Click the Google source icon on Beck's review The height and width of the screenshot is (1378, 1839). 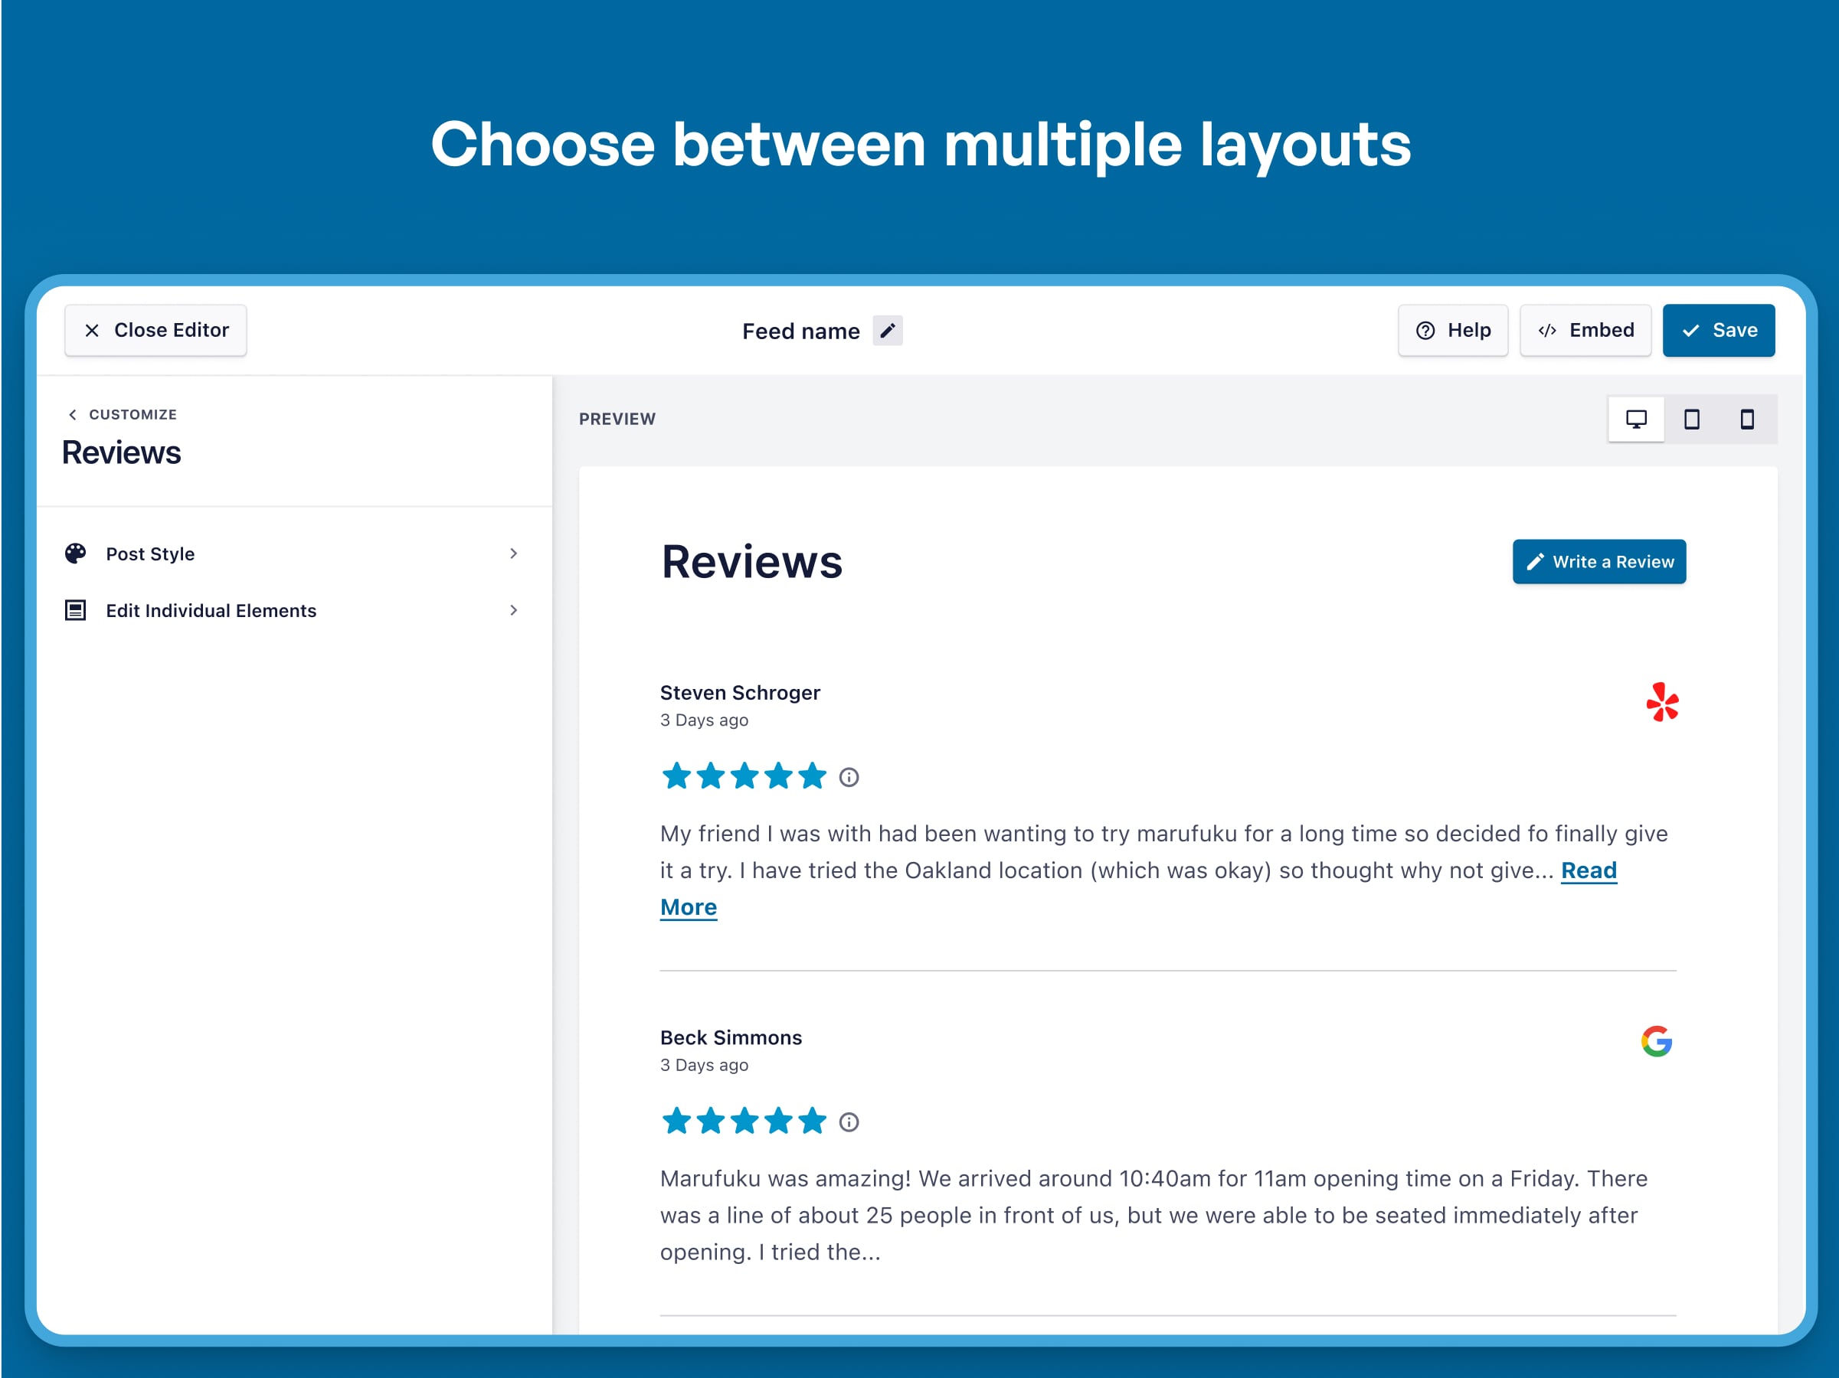[1658, 1040]
